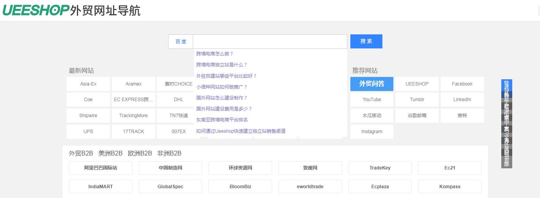Select suggestion 东南亚跨境电商平台排名

click(x=222, y=120)
